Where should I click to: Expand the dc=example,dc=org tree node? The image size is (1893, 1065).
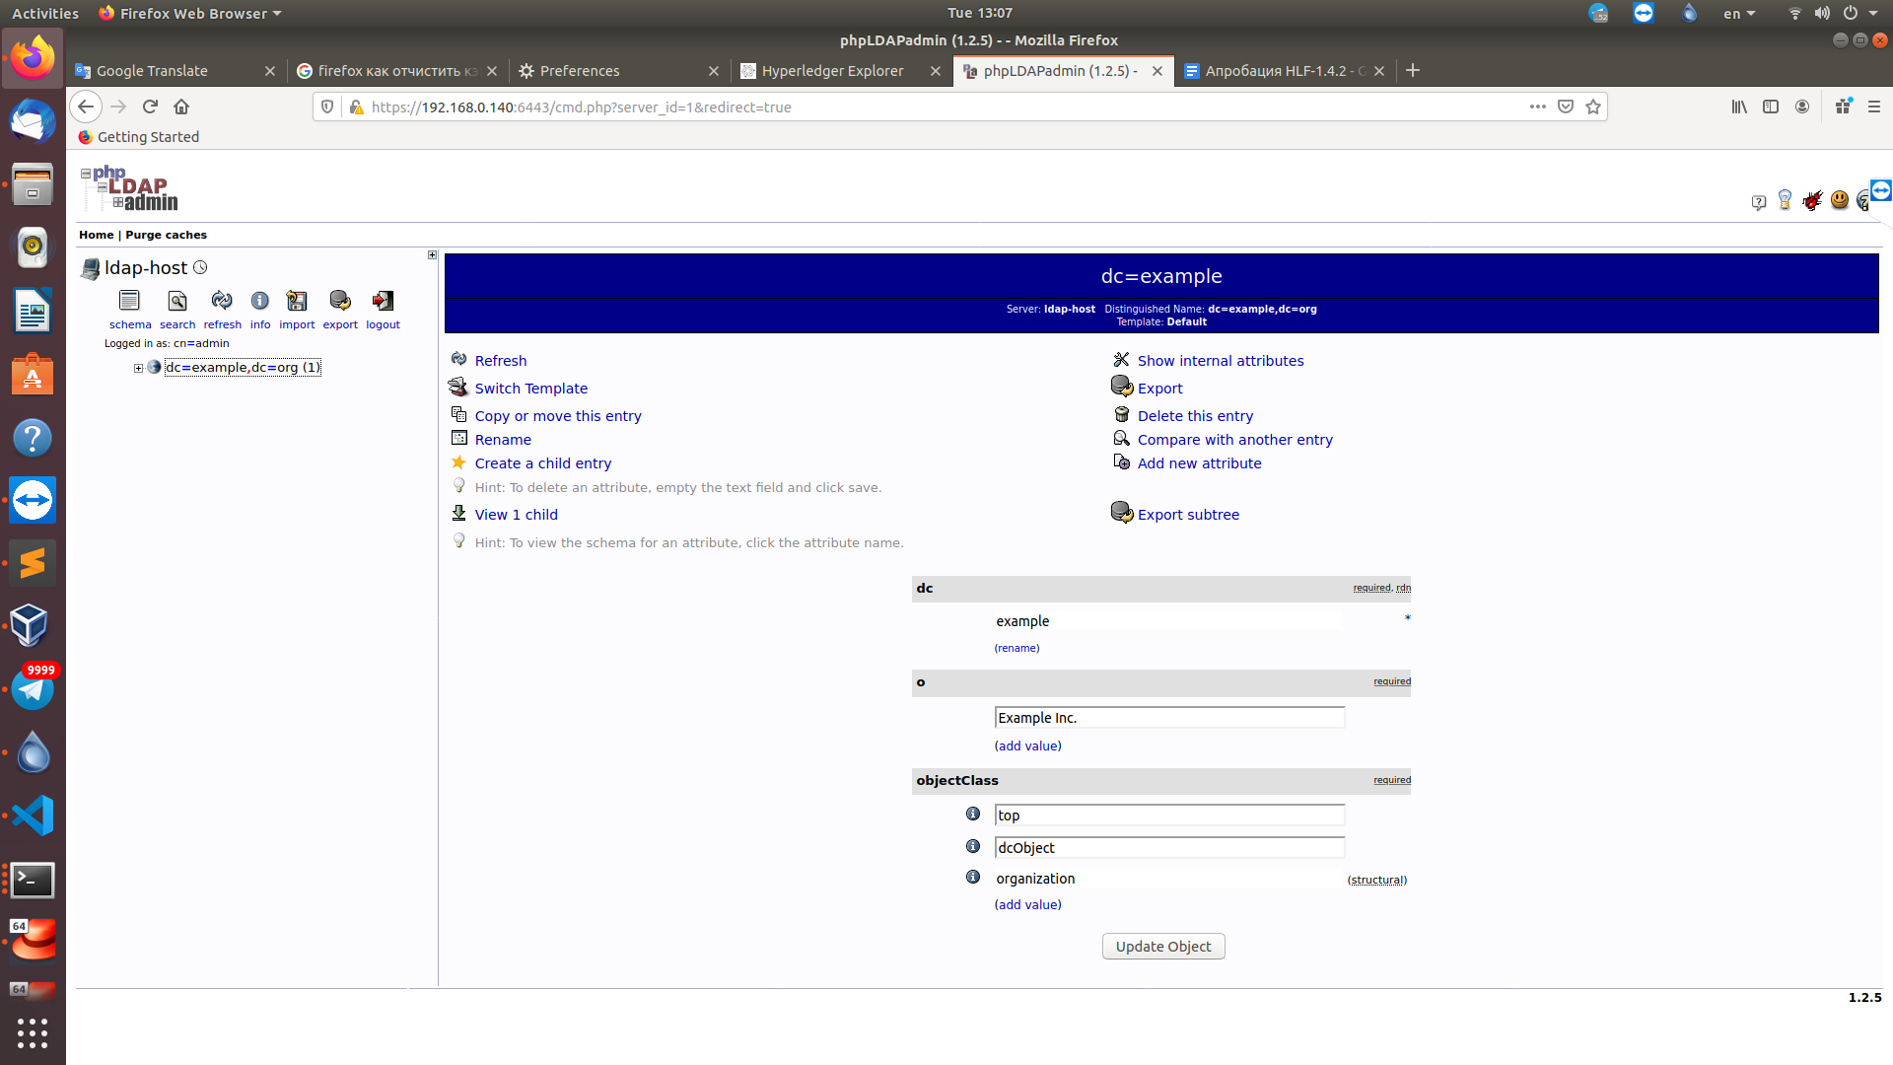(x=139, y=368)
